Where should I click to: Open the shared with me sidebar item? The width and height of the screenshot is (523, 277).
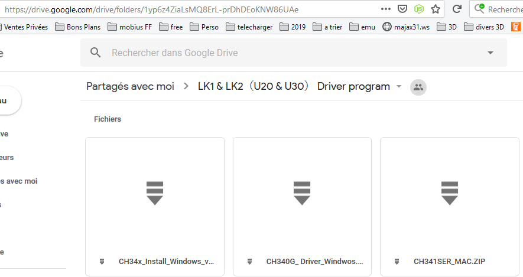19,181
